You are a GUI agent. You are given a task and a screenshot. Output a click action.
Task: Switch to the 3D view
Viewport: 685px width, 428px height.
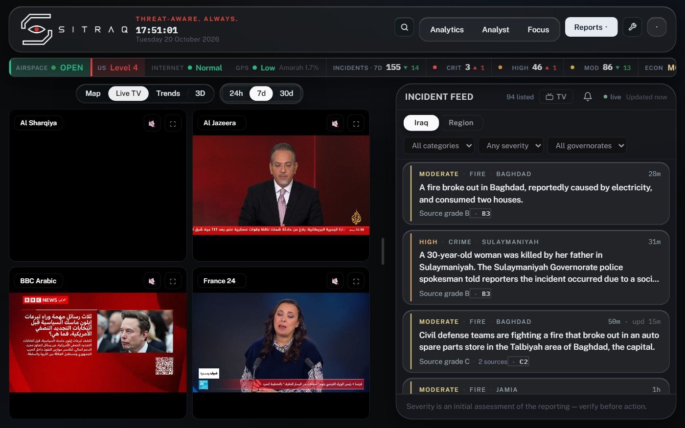(200, 93)
